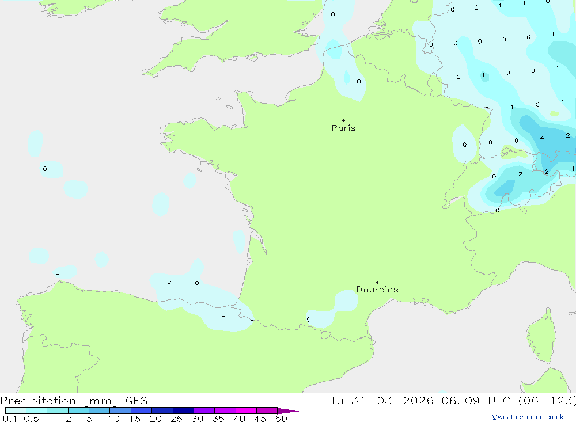576x422 pixels.
Task: Click the forecast date Tu 31-03-2026 text
Action: (382, 401)
